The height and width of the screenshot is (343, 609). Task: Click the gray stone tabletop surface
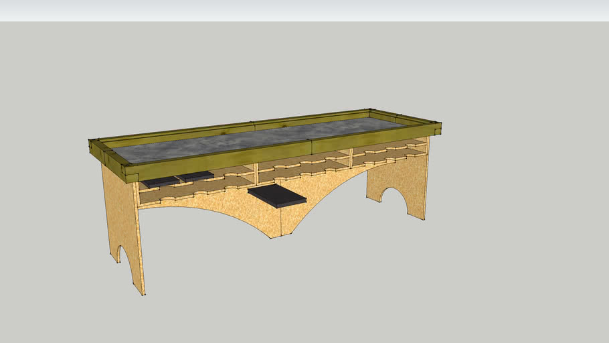[x=268, y=139]
